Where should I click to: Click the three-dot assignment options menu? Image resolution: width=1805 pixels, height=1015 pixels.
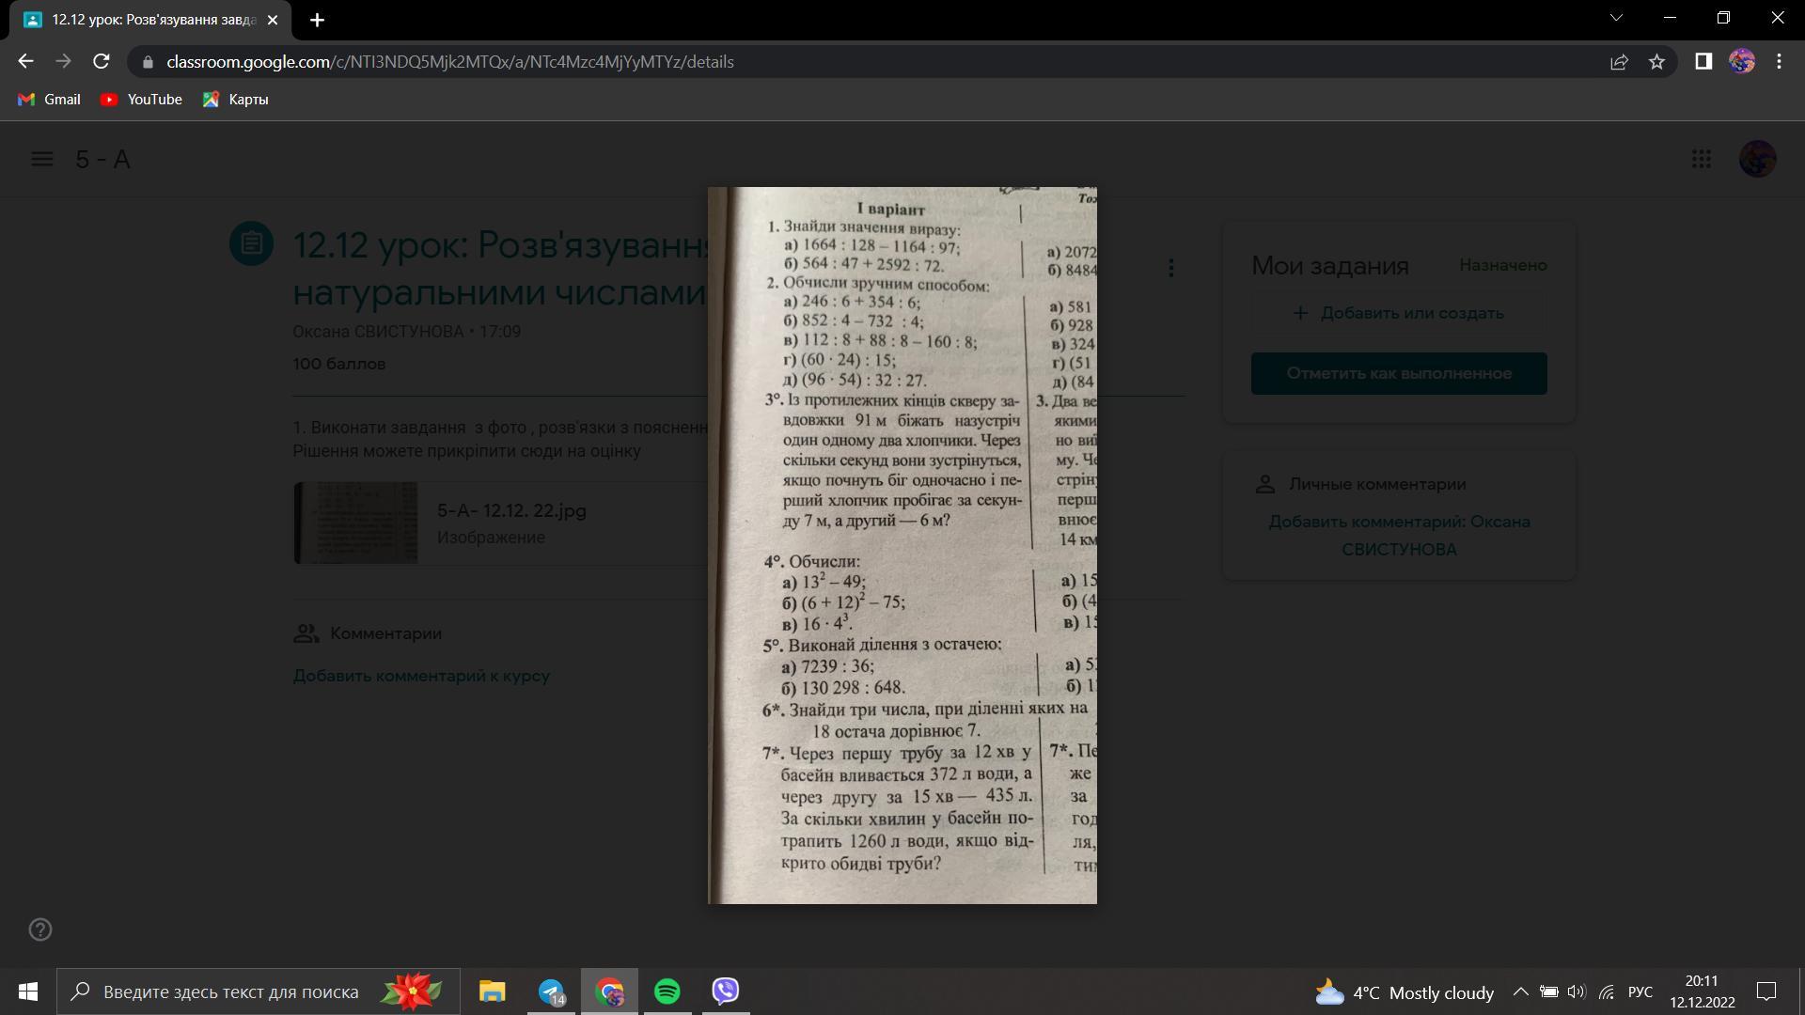point(1170,268)
